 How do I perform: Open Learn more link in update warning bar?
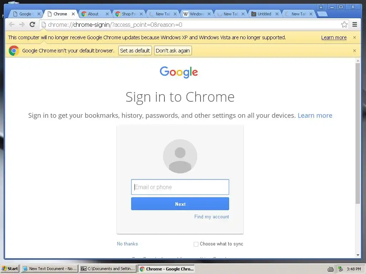coord(334,37)
